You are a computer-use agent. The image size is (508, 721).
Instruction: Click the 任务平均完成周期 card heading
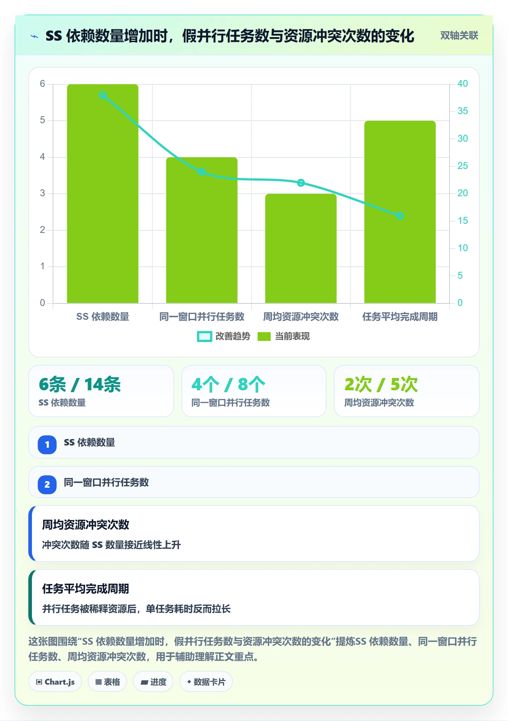coord(86,589)
